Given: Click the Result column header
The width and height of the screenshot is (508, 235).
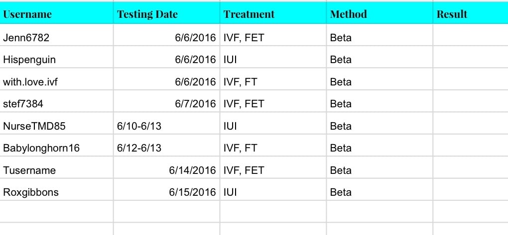Looking at the screenshot, I should point(452,14).
